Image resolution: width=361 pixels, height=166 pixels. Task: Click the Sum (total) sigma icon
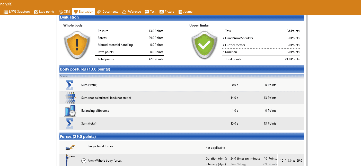[x=69, y=124]
